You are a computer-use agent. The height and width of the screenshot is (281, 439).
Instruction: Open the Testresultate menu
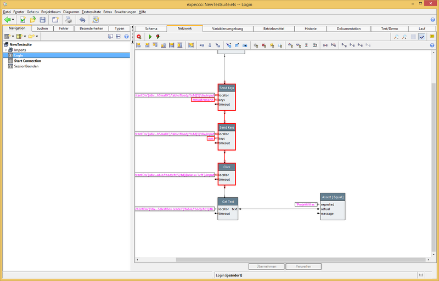click(90, 12)
